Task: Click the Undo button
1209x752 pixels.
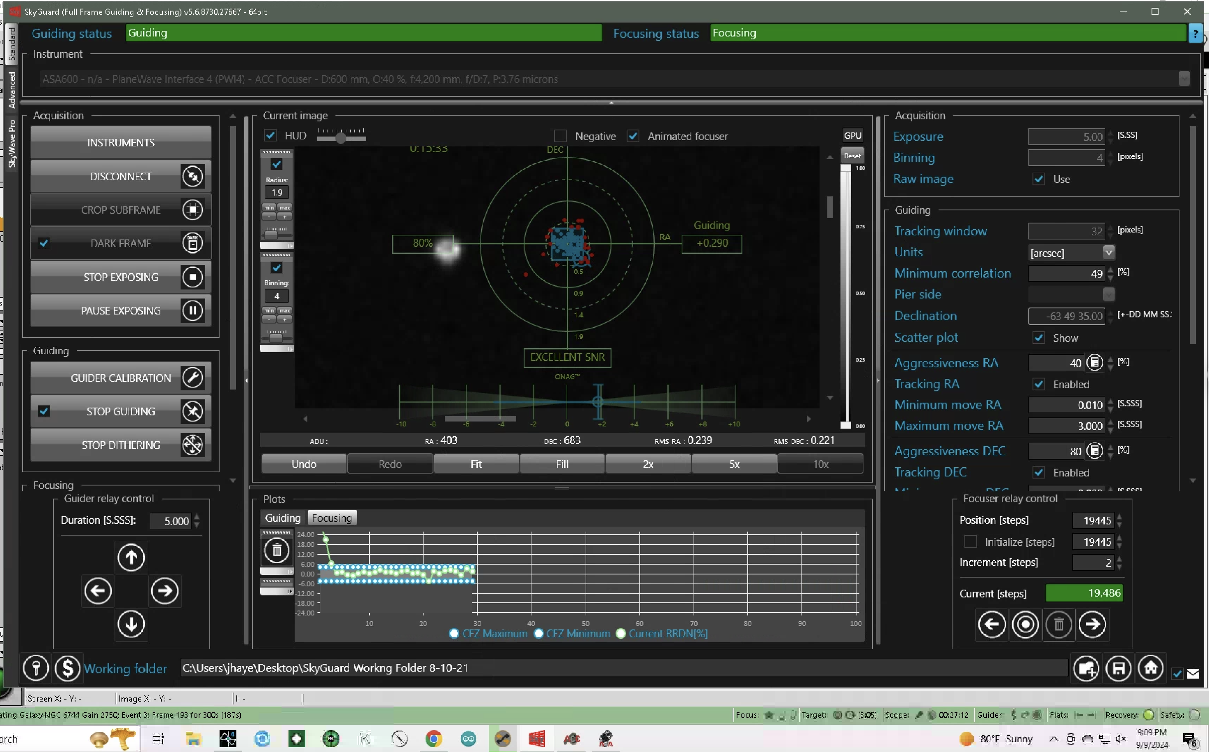Action: click(x=304, y=463)
